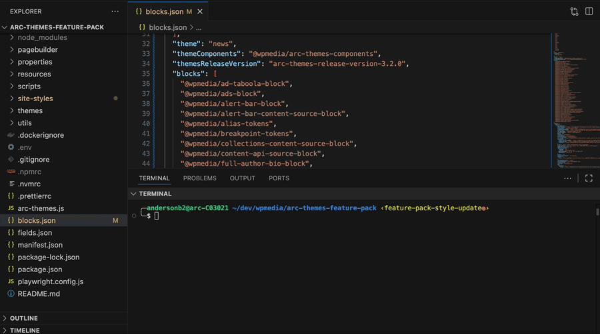Screen dimensions: 600x334
Task: Click the .nvmrc file icon
Action: coord(11,184)
